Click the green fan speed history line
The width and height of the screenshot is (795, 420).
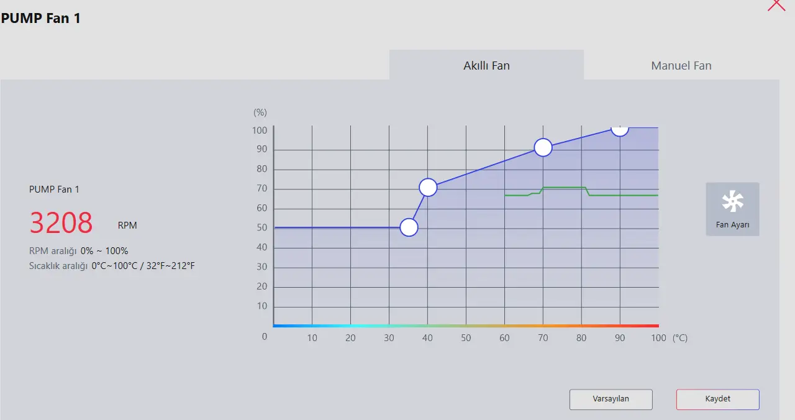(581, 192)
